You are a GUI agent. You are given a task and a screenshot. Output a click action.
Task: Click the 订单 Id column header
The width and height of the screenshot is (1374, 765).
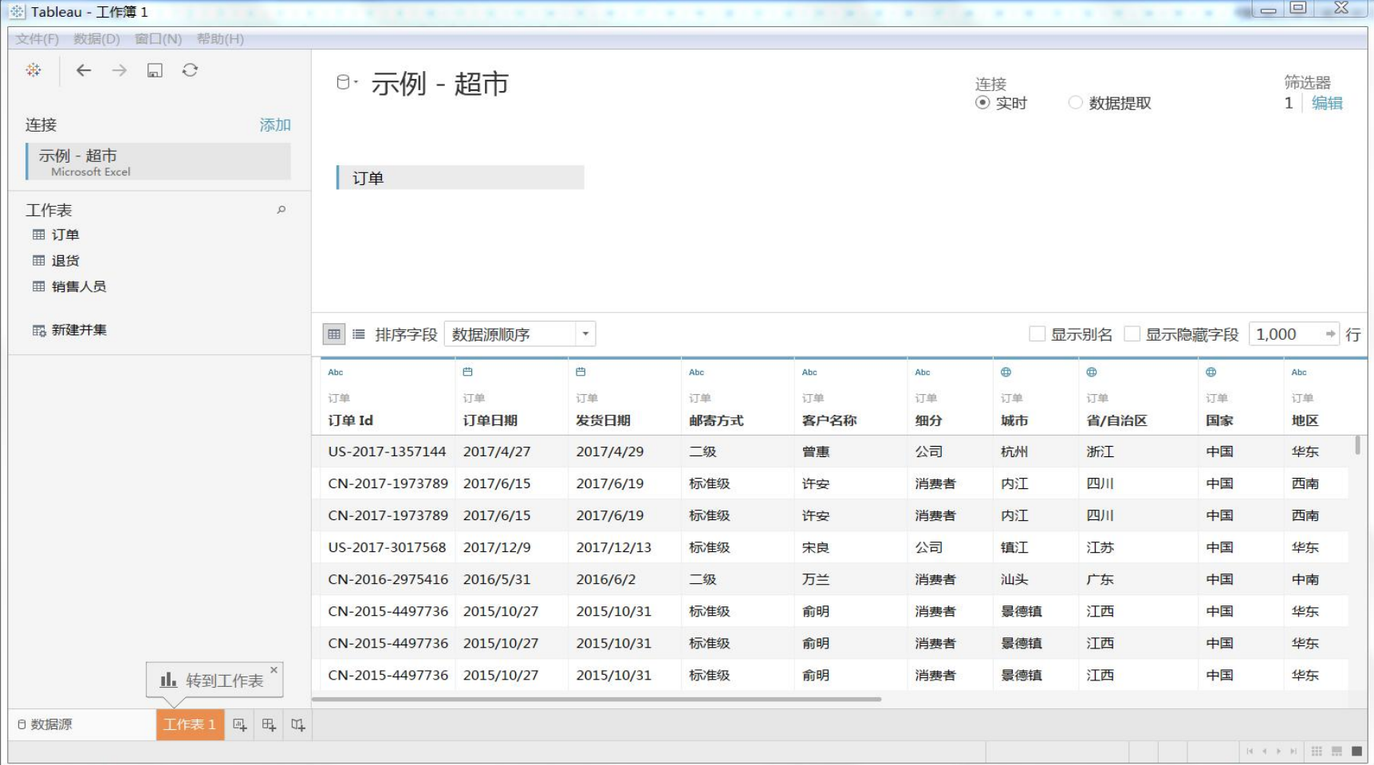click(351, 420)
